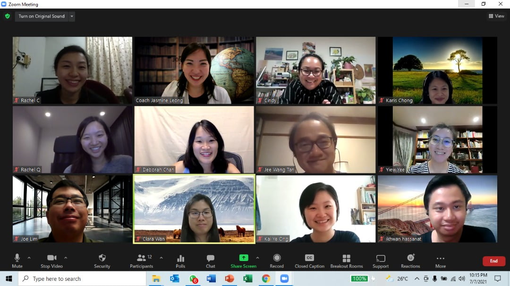Open Google Chrome from the taskbar
The width and height of the screenshot is (510, 286).
pyautogui.click(x=266, y=278)
